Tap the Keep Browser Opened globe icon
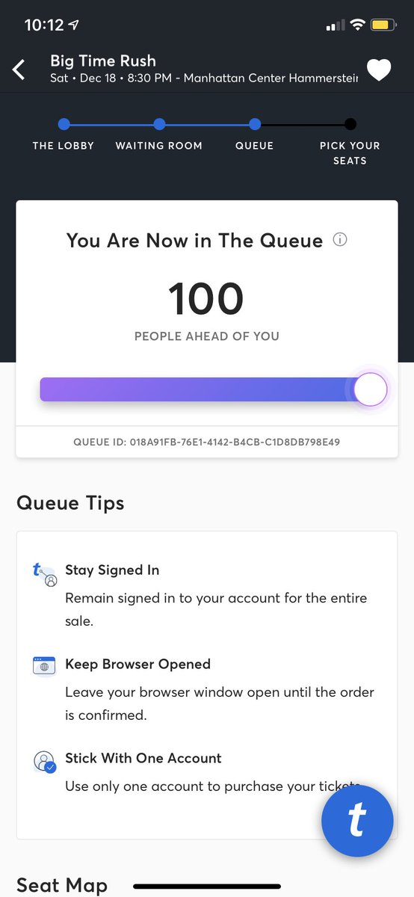 pos(44,665)
